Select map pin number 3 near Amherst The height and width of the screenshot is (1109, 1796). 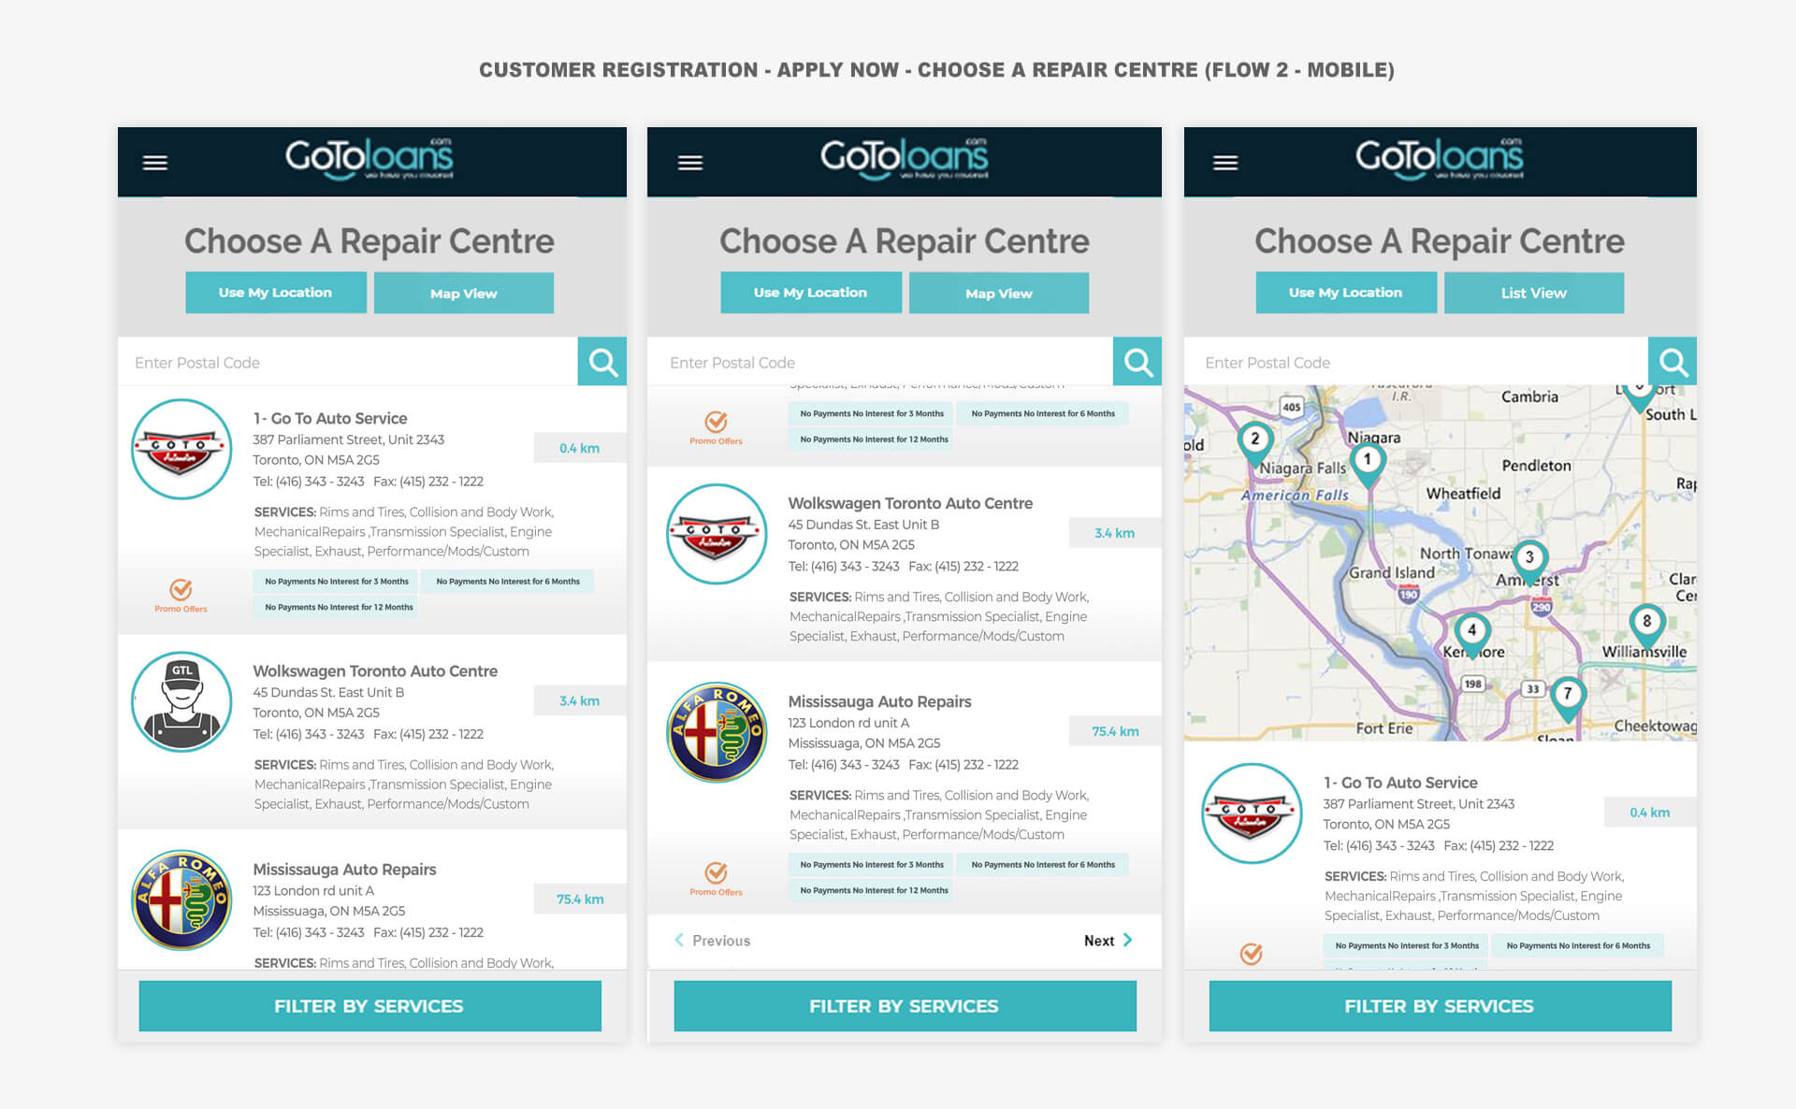pos(1529,561)
